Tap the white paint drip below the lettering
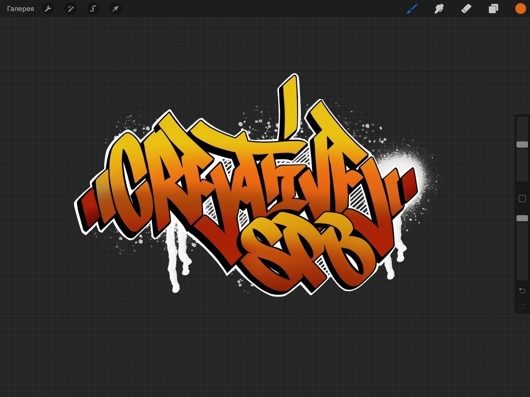The width and height of the screenshot is (530, 397). coord(175,265)
